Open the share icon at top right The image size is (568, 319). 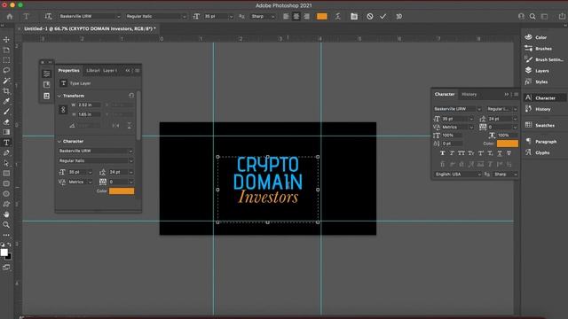pos(562,16)
